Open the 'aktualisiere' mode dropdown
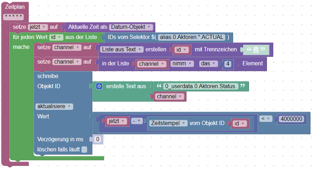The height and width of the screenshot is (170, 314). (54, 106)
